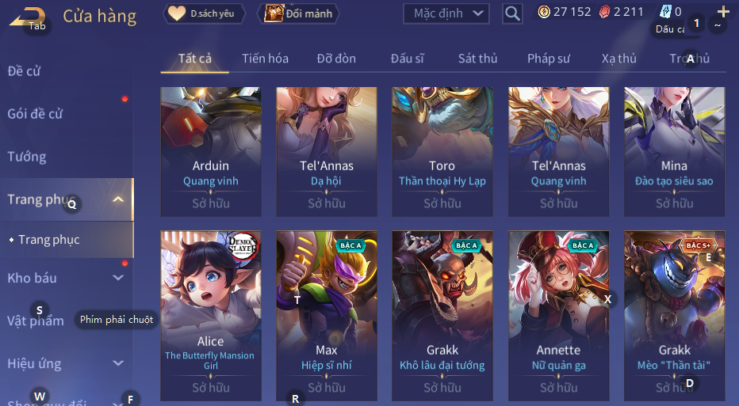Select the Tiến hóa tab
The image size is (739, 406).
click(x=265, y=59)
